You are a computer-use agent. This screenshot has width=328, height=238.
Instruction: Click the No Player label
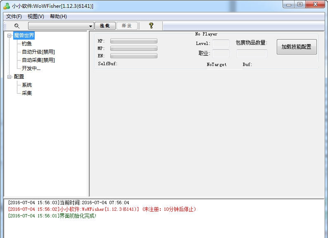[x=206, y=34]
